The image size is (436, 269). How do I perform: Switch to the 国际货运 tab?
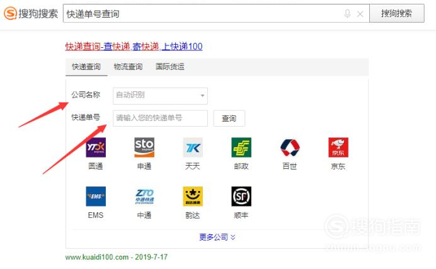(170, 67)
